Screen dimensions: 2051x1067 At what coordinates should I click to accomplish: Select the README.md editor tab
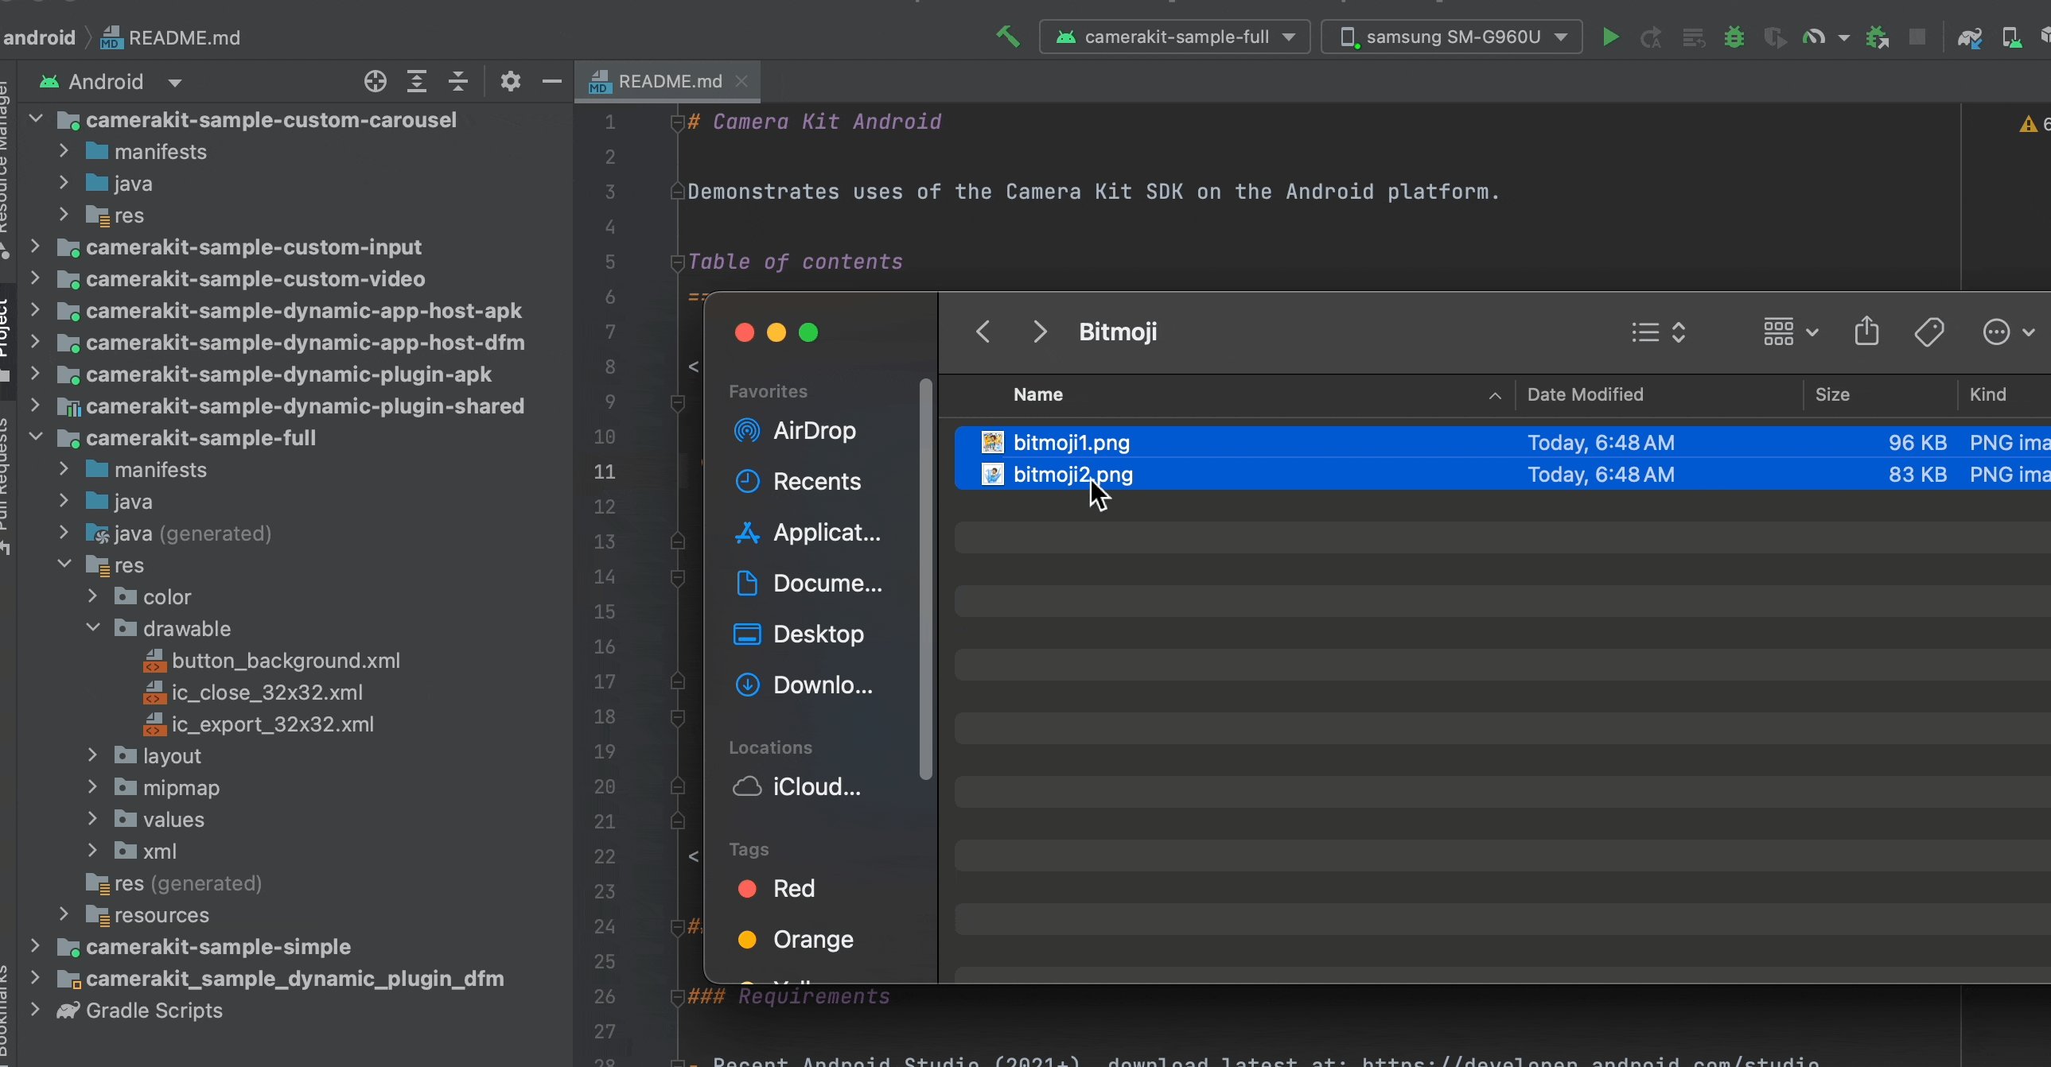click(x=669, y=81)
